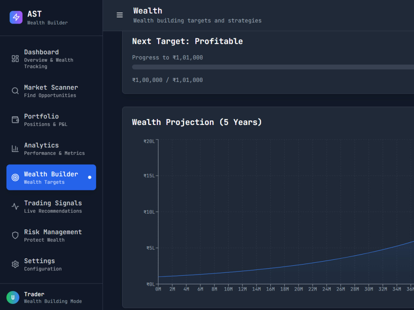Click the Trader avatar circle
The width and height of the screenshot is (414, 310).
click(x=13, y=298)
